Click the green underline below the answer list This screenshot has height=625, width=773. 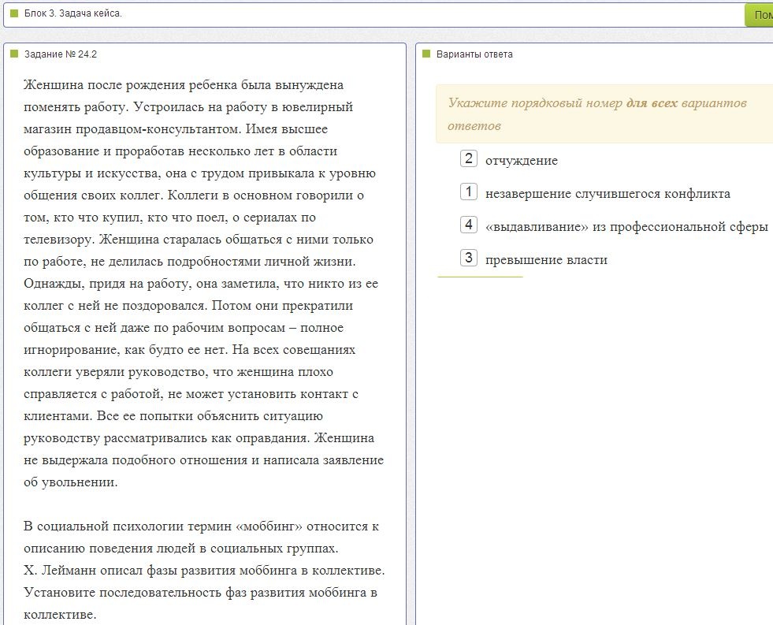click(x=480, y=277)
